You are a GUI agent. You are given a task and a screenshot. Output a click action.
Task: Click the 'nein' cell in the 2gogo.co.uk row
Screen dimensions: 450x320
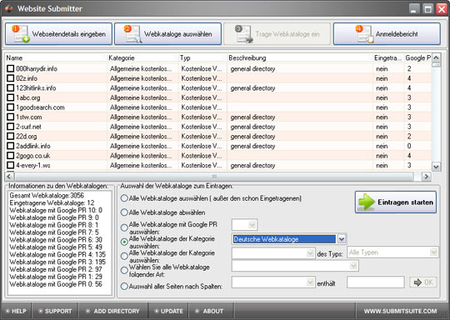[382, 156]
